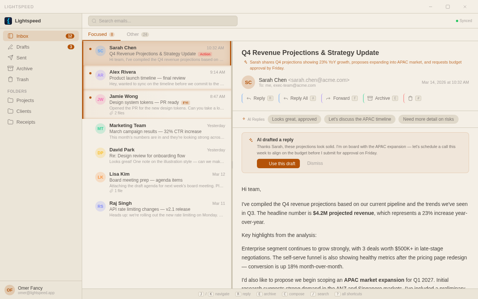
Task: Click the Synced status indicator
Action: click(464, 21)
